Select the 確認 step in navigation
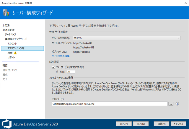The image size is (189, 129). (5, 66)
